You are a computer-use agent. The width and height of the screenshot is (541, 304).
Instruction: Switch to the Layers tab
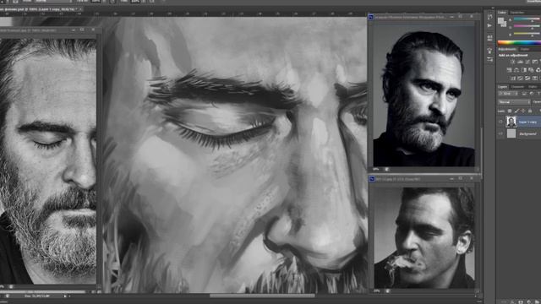[503, 87]
